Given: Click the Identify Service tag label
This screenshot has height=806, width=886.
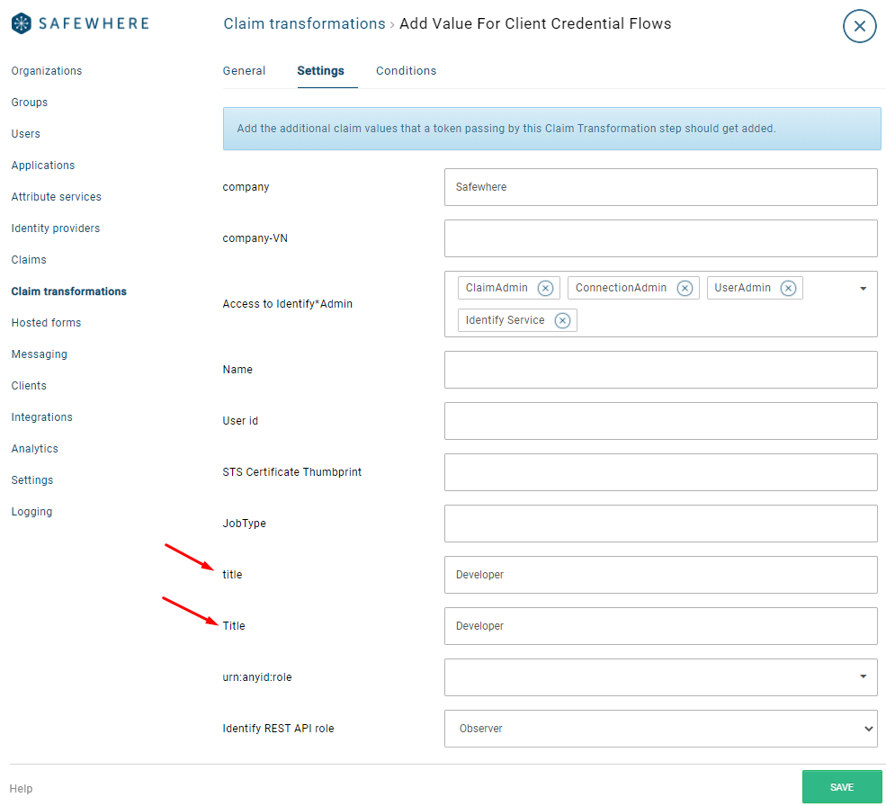Looking at the screenshot, I should 505,320.
